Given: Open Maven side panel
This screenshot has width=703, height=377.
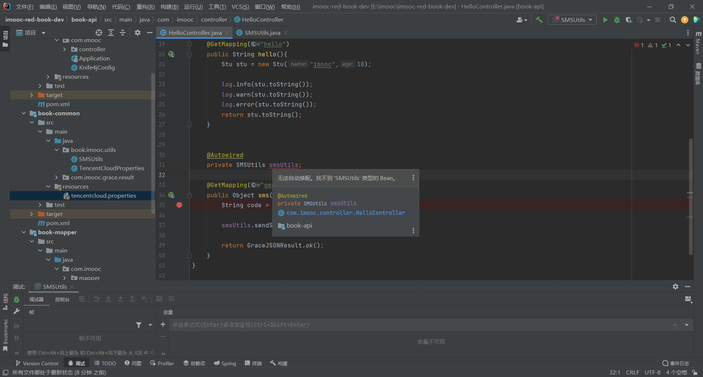Looking at the screenshot, I should pos(698,43).
